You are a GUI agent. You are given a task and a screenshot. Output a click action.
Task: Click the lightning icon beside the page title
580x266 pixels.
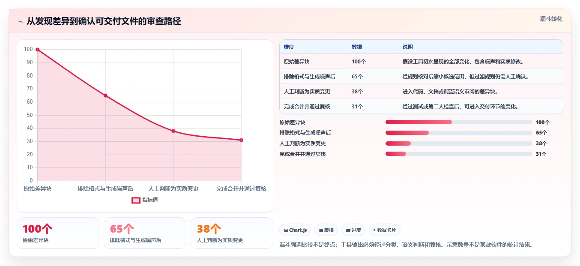[20, 21]
